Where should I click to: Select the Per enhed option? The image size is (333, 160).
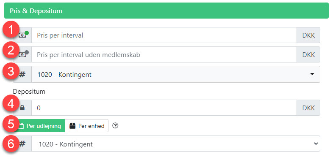[x=87, y=126]
